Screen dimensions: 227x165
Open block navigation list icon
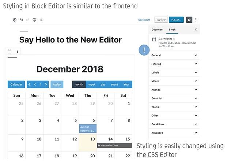click(x=41, y=20)
